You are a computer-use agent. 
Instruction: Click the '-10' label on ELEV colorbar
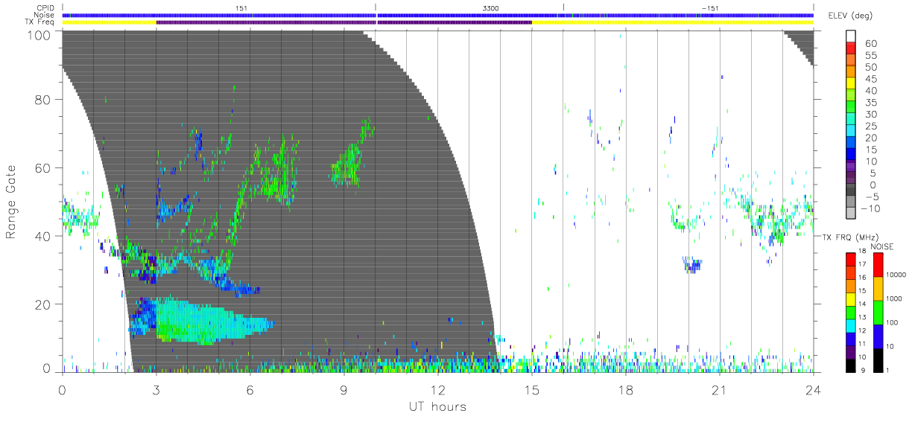(x=872, y=209)
